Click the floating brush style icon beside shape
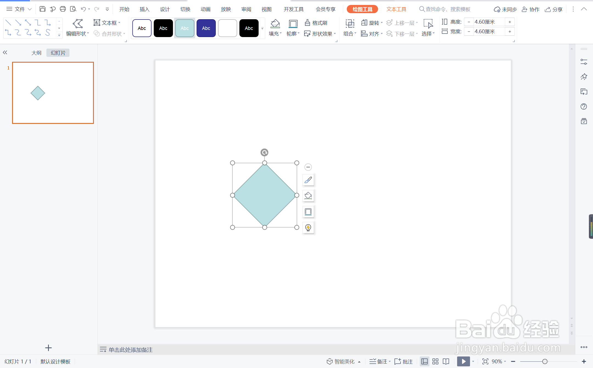Screen dimensions: 593x368 point(308,180)
